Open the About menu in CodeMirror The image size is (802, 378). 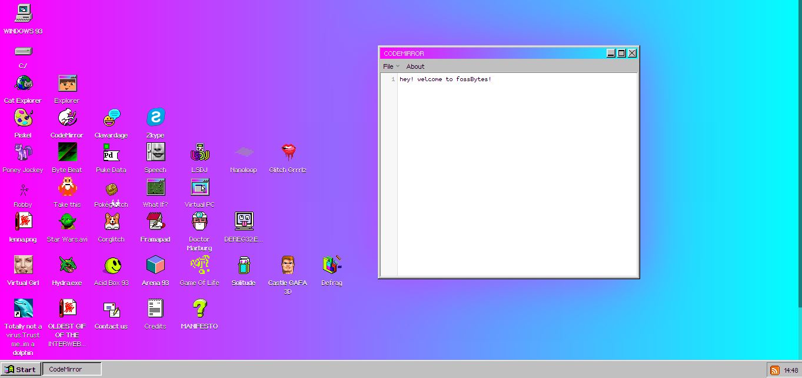(x=415, y=66)
